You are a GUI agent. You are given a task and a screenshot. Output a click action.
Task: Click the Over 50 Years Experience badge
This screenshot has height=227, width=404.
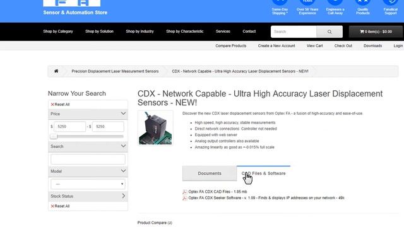coord(307,8)
